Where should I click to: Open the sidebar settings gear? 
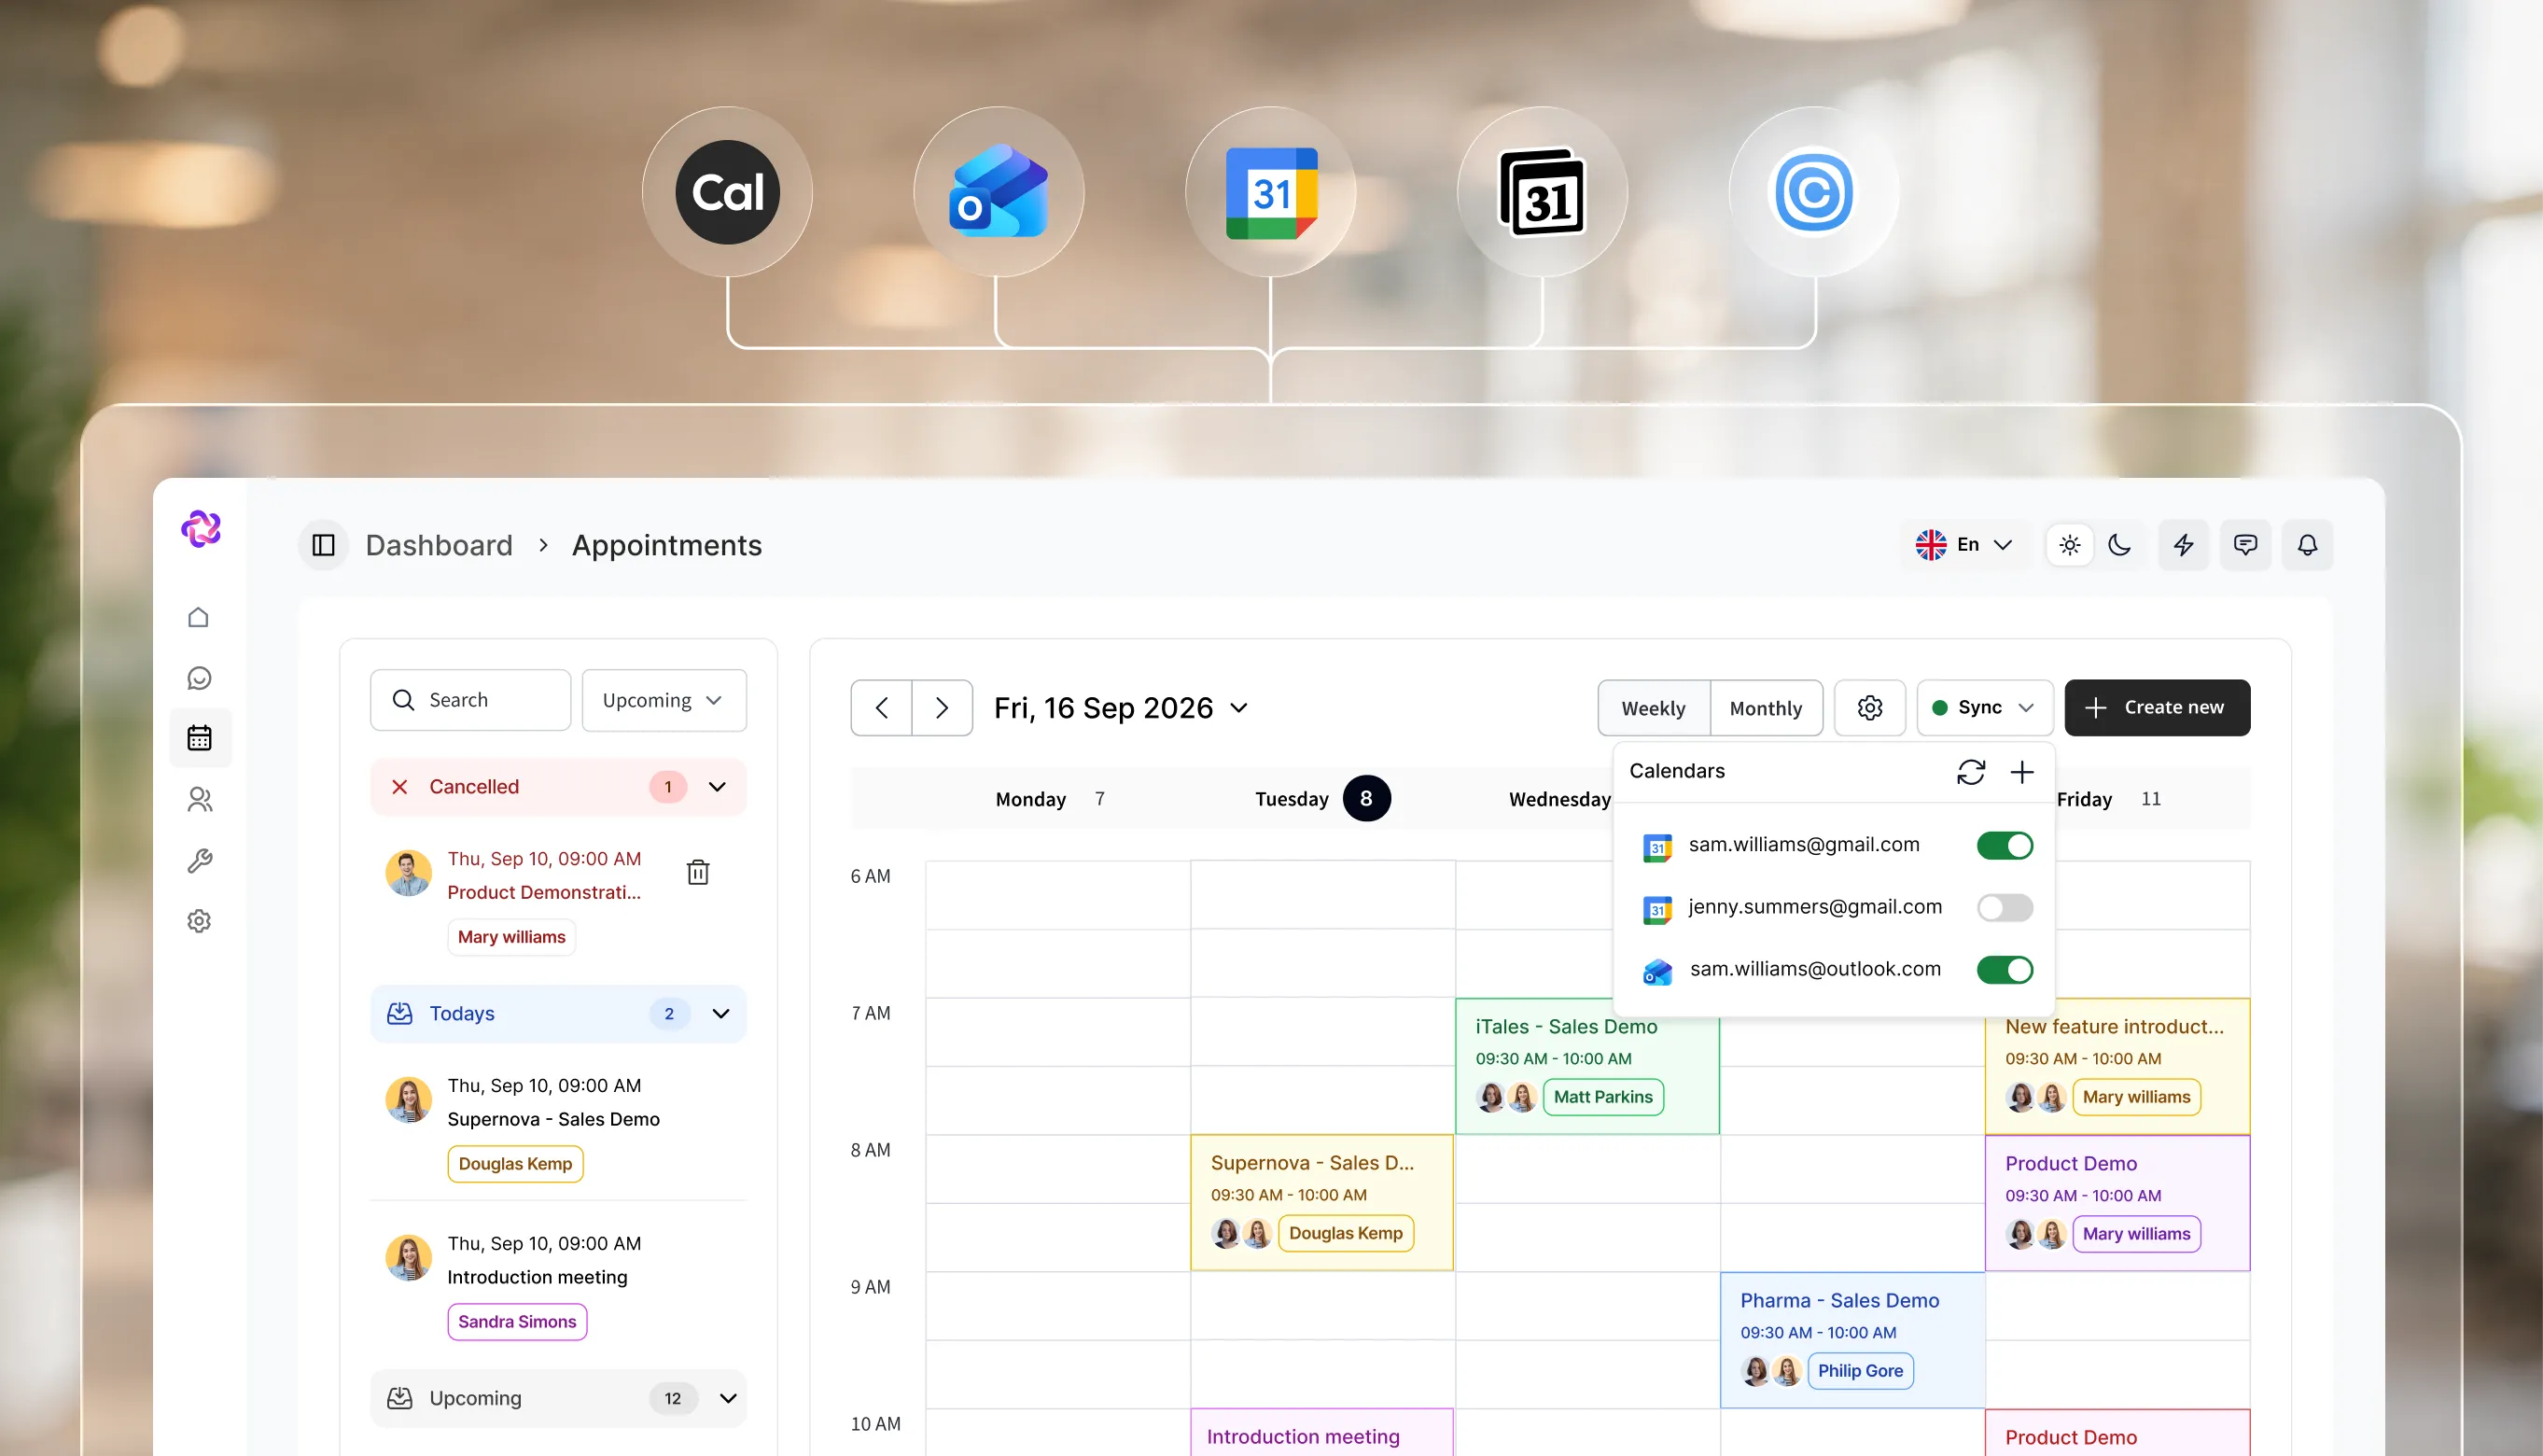(200, 921)
